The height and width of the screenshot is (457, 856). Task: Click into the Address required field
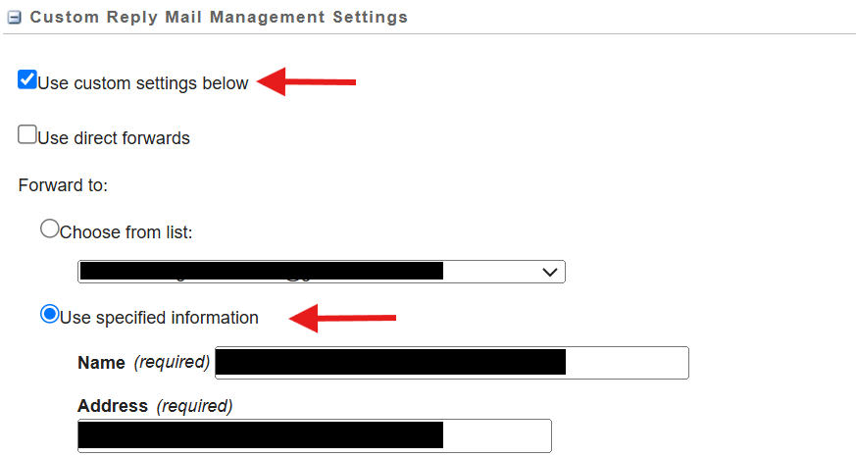pos(315,435)
